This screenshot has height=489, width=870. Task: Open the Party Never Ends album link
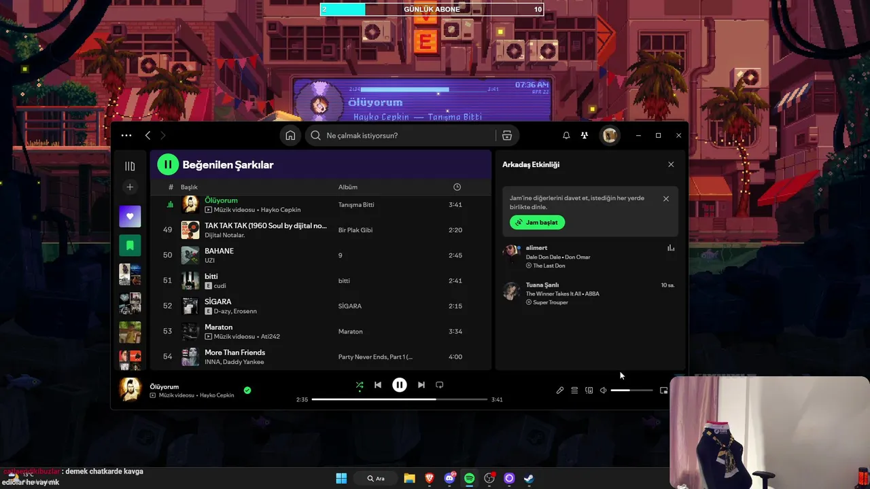[375, 357]
